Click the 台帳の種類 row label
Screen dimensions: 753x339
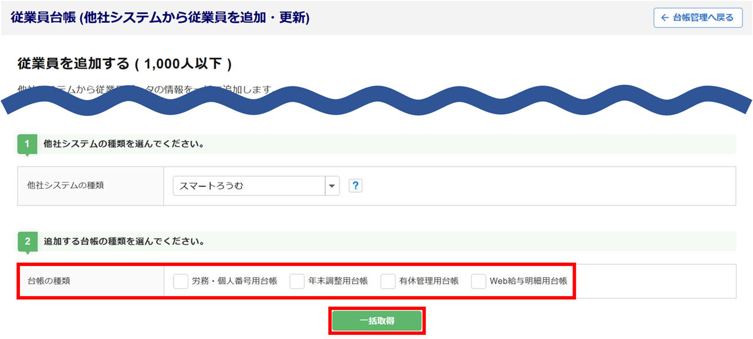pyautogui.click(x=49, y=281)
